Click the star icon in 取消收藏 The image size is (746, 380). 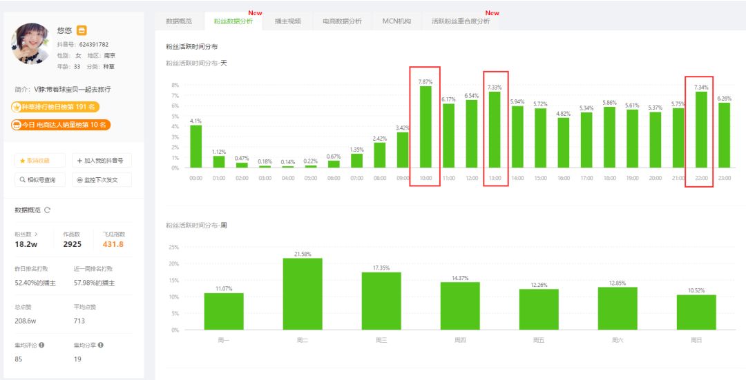(22, 161)
